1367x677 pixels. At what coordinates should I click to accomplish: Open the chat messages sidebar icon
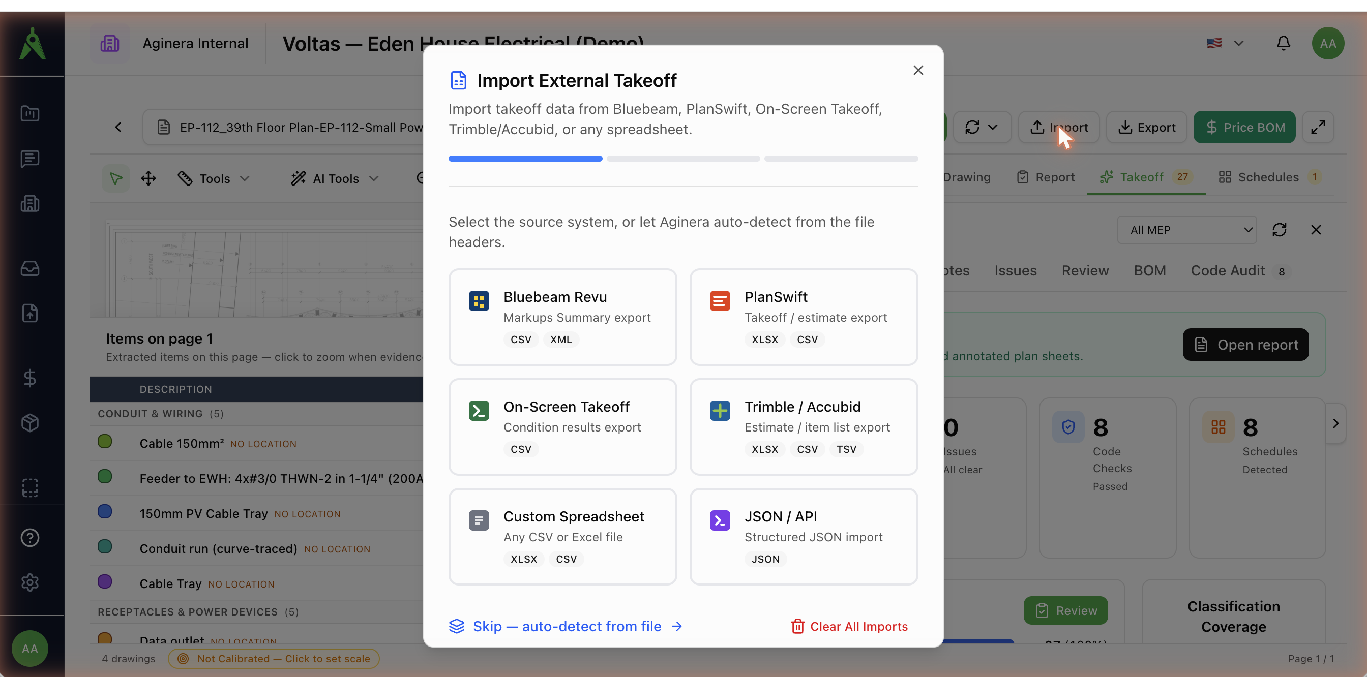click(30, 159)
